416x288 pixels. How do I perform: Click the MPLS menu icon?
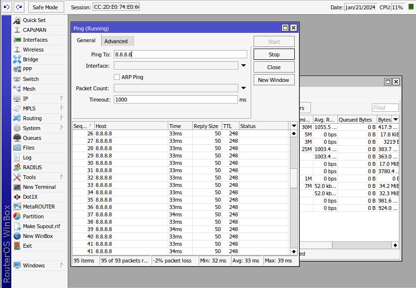(x=17, y=108)
